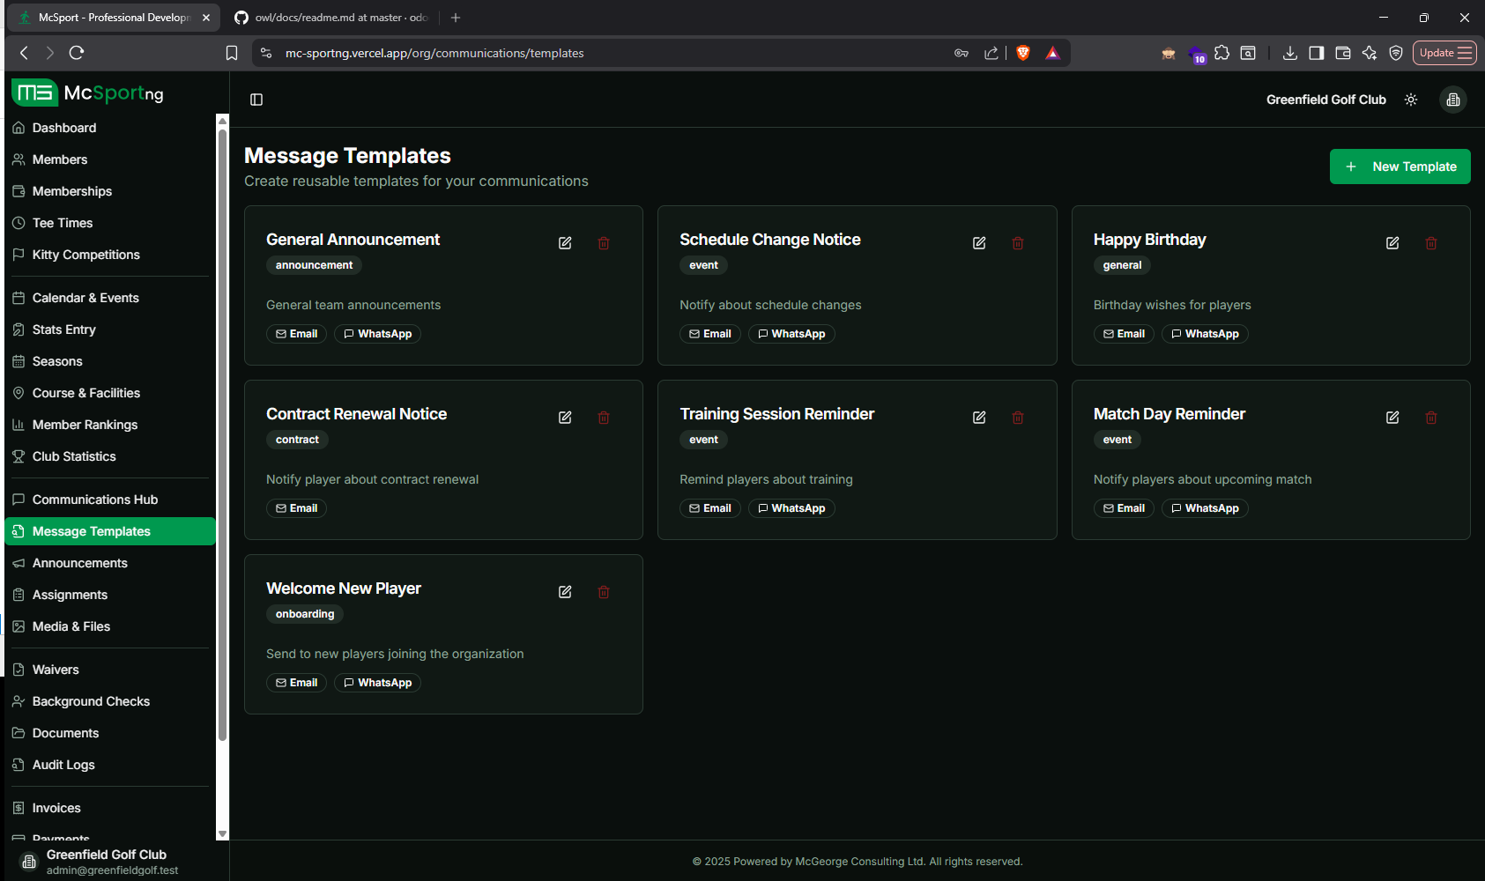The width and height of the screenshot is (1485, 881).
Task: Open the organization avatar icon top right
Action: tap(1452, 100)
